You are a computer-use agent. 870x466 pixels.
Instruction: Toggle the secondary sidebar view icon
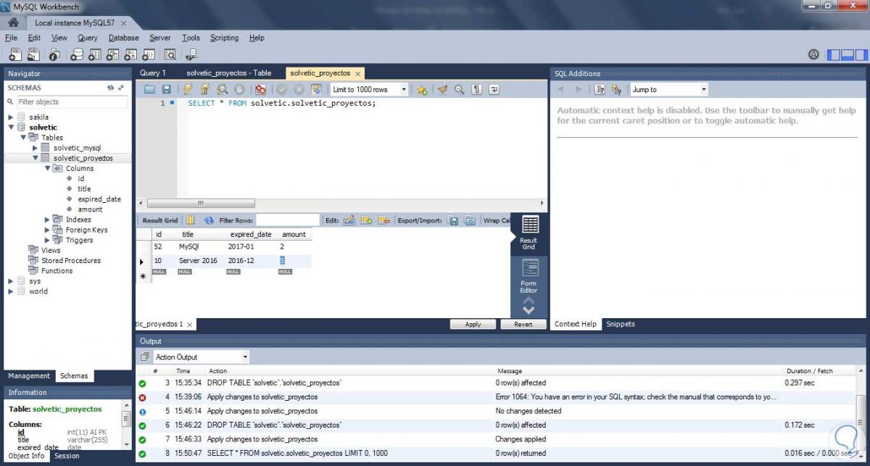point(861,54)
